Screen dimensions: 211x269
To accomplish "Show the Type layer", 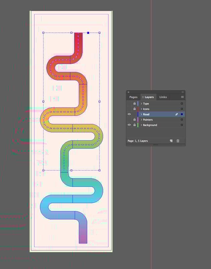I will coord(129,103).
